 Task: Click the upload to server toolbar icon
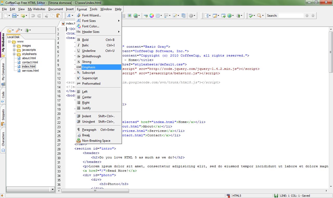click(x=239, y=16)
